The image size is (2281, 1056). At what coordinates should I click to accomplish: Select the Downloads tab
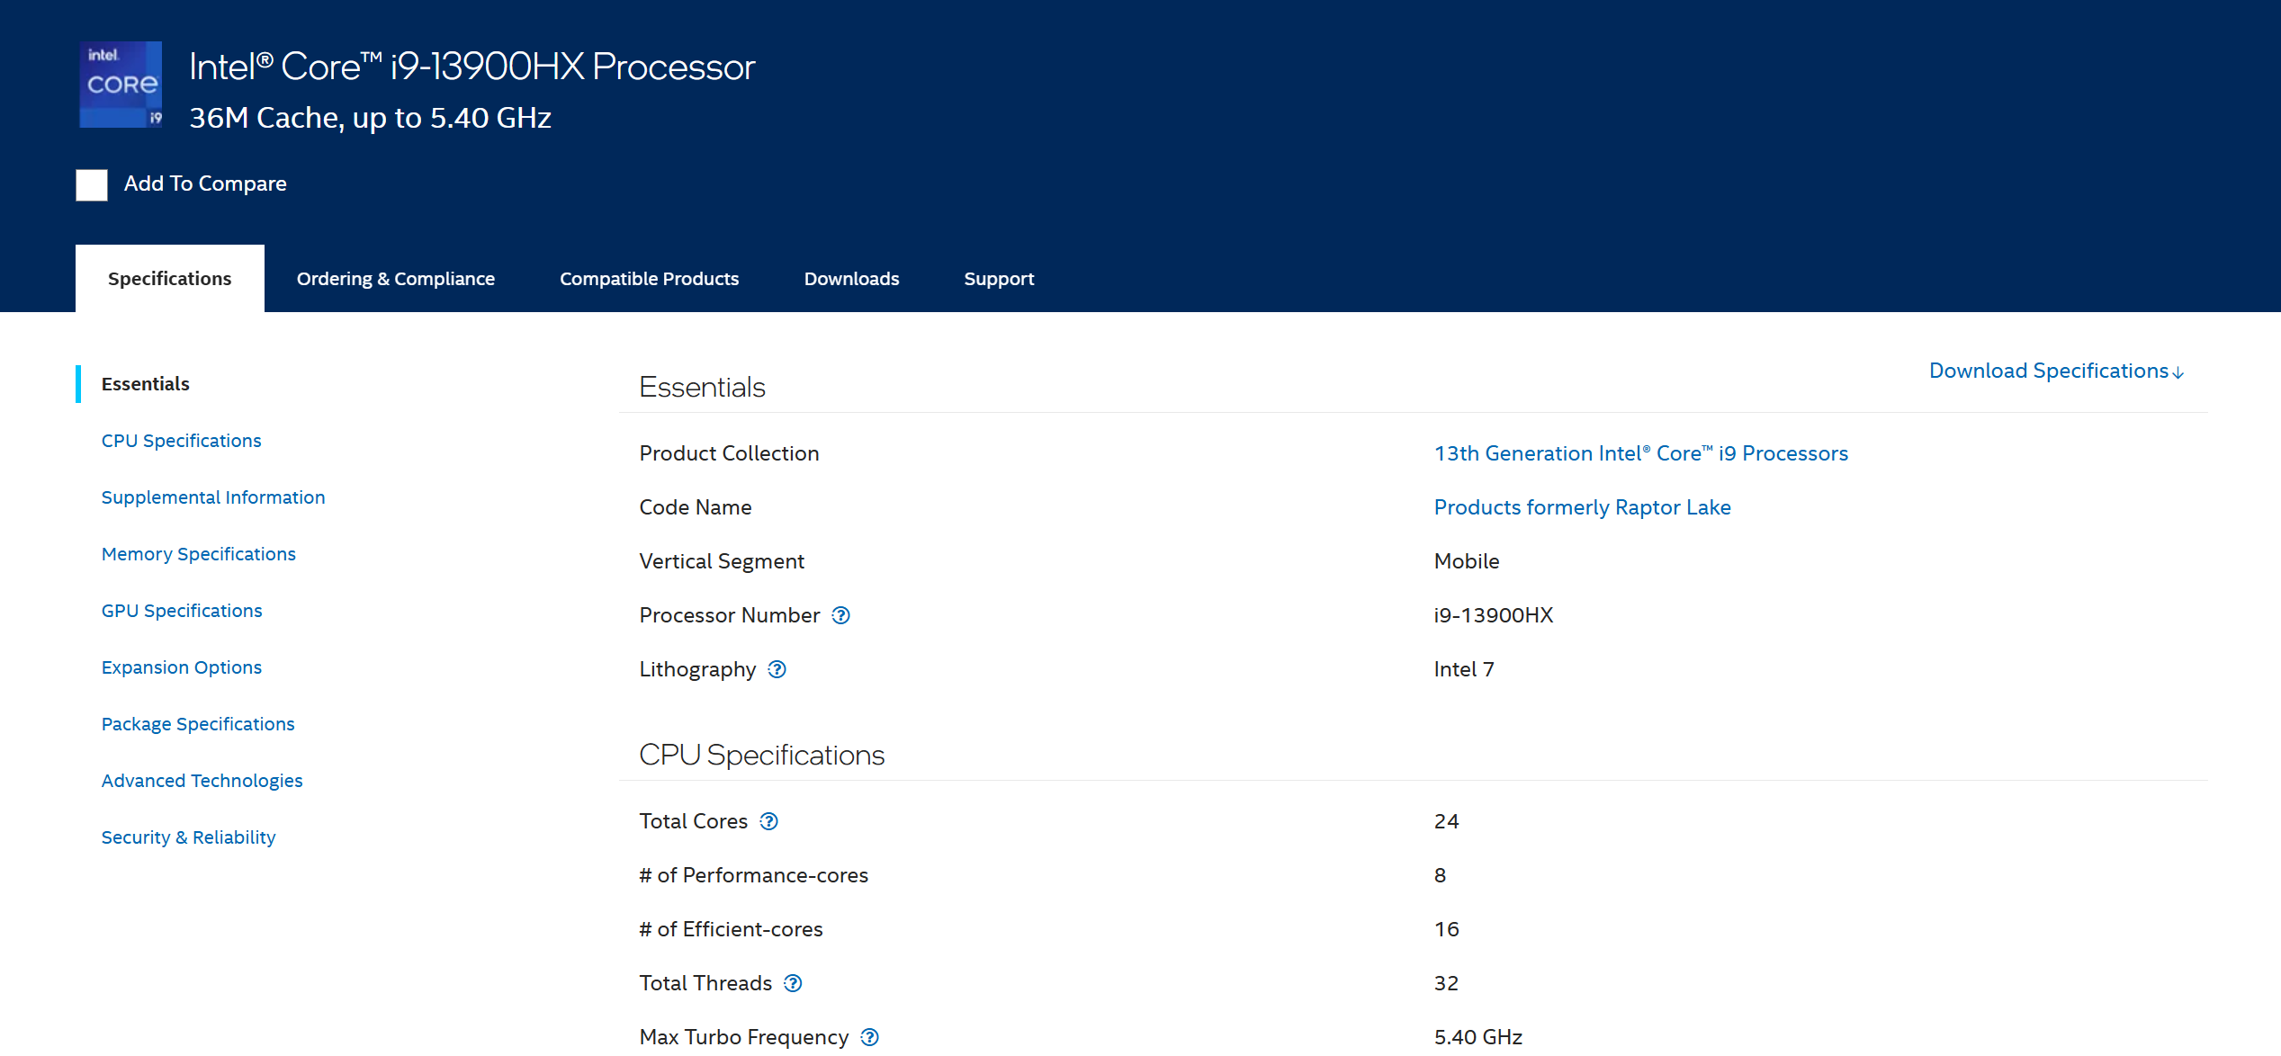(x=851, y=279)
